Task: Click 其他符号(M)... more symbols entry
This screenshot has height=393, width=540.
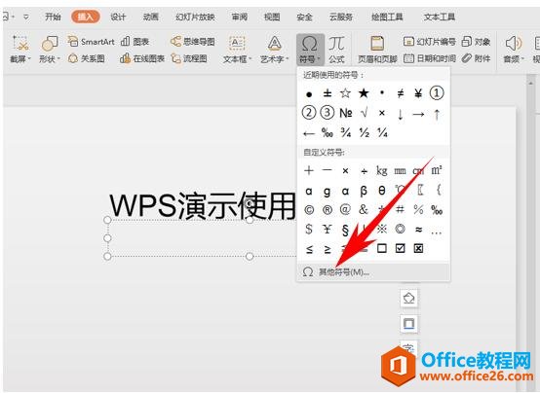Action: pyautogui.click(x=373, y=272)
